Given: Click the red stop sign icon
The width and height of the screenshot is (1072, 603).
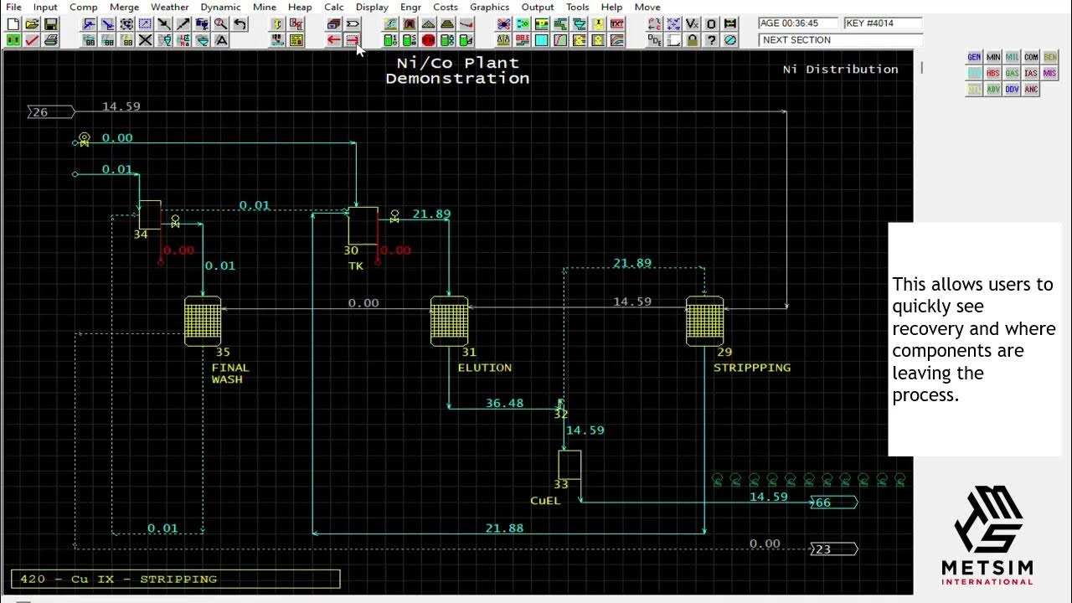Looking at the screenshot, I should 428,40.
